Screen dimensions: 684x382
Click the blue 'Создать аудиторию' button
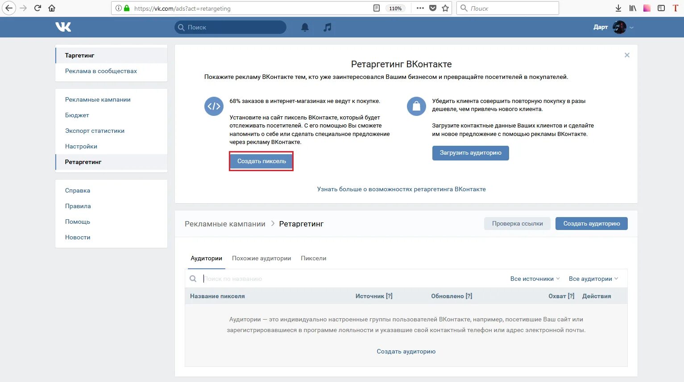click(x=592, y=224)
